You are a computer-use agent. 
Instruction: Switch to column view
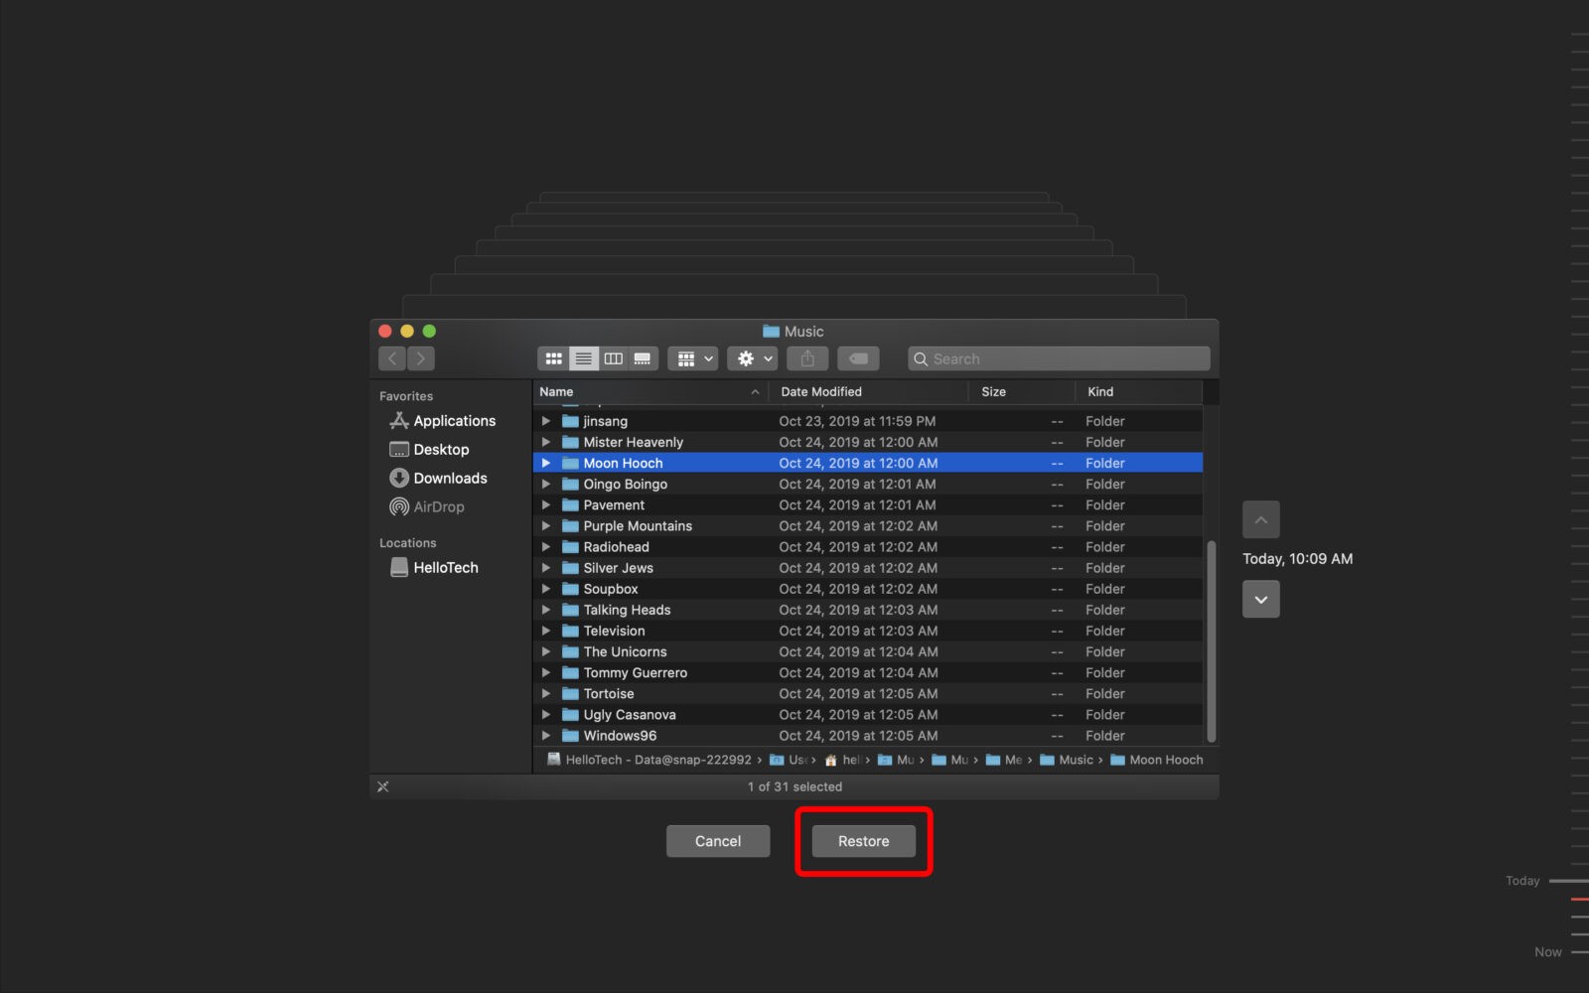point(613,358)
